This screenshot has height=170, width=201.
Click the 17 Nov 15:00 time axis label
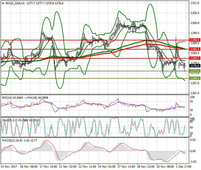48,167
